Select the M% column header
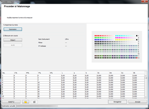Screen dimensions: 149x109 (x=31, y=73)
